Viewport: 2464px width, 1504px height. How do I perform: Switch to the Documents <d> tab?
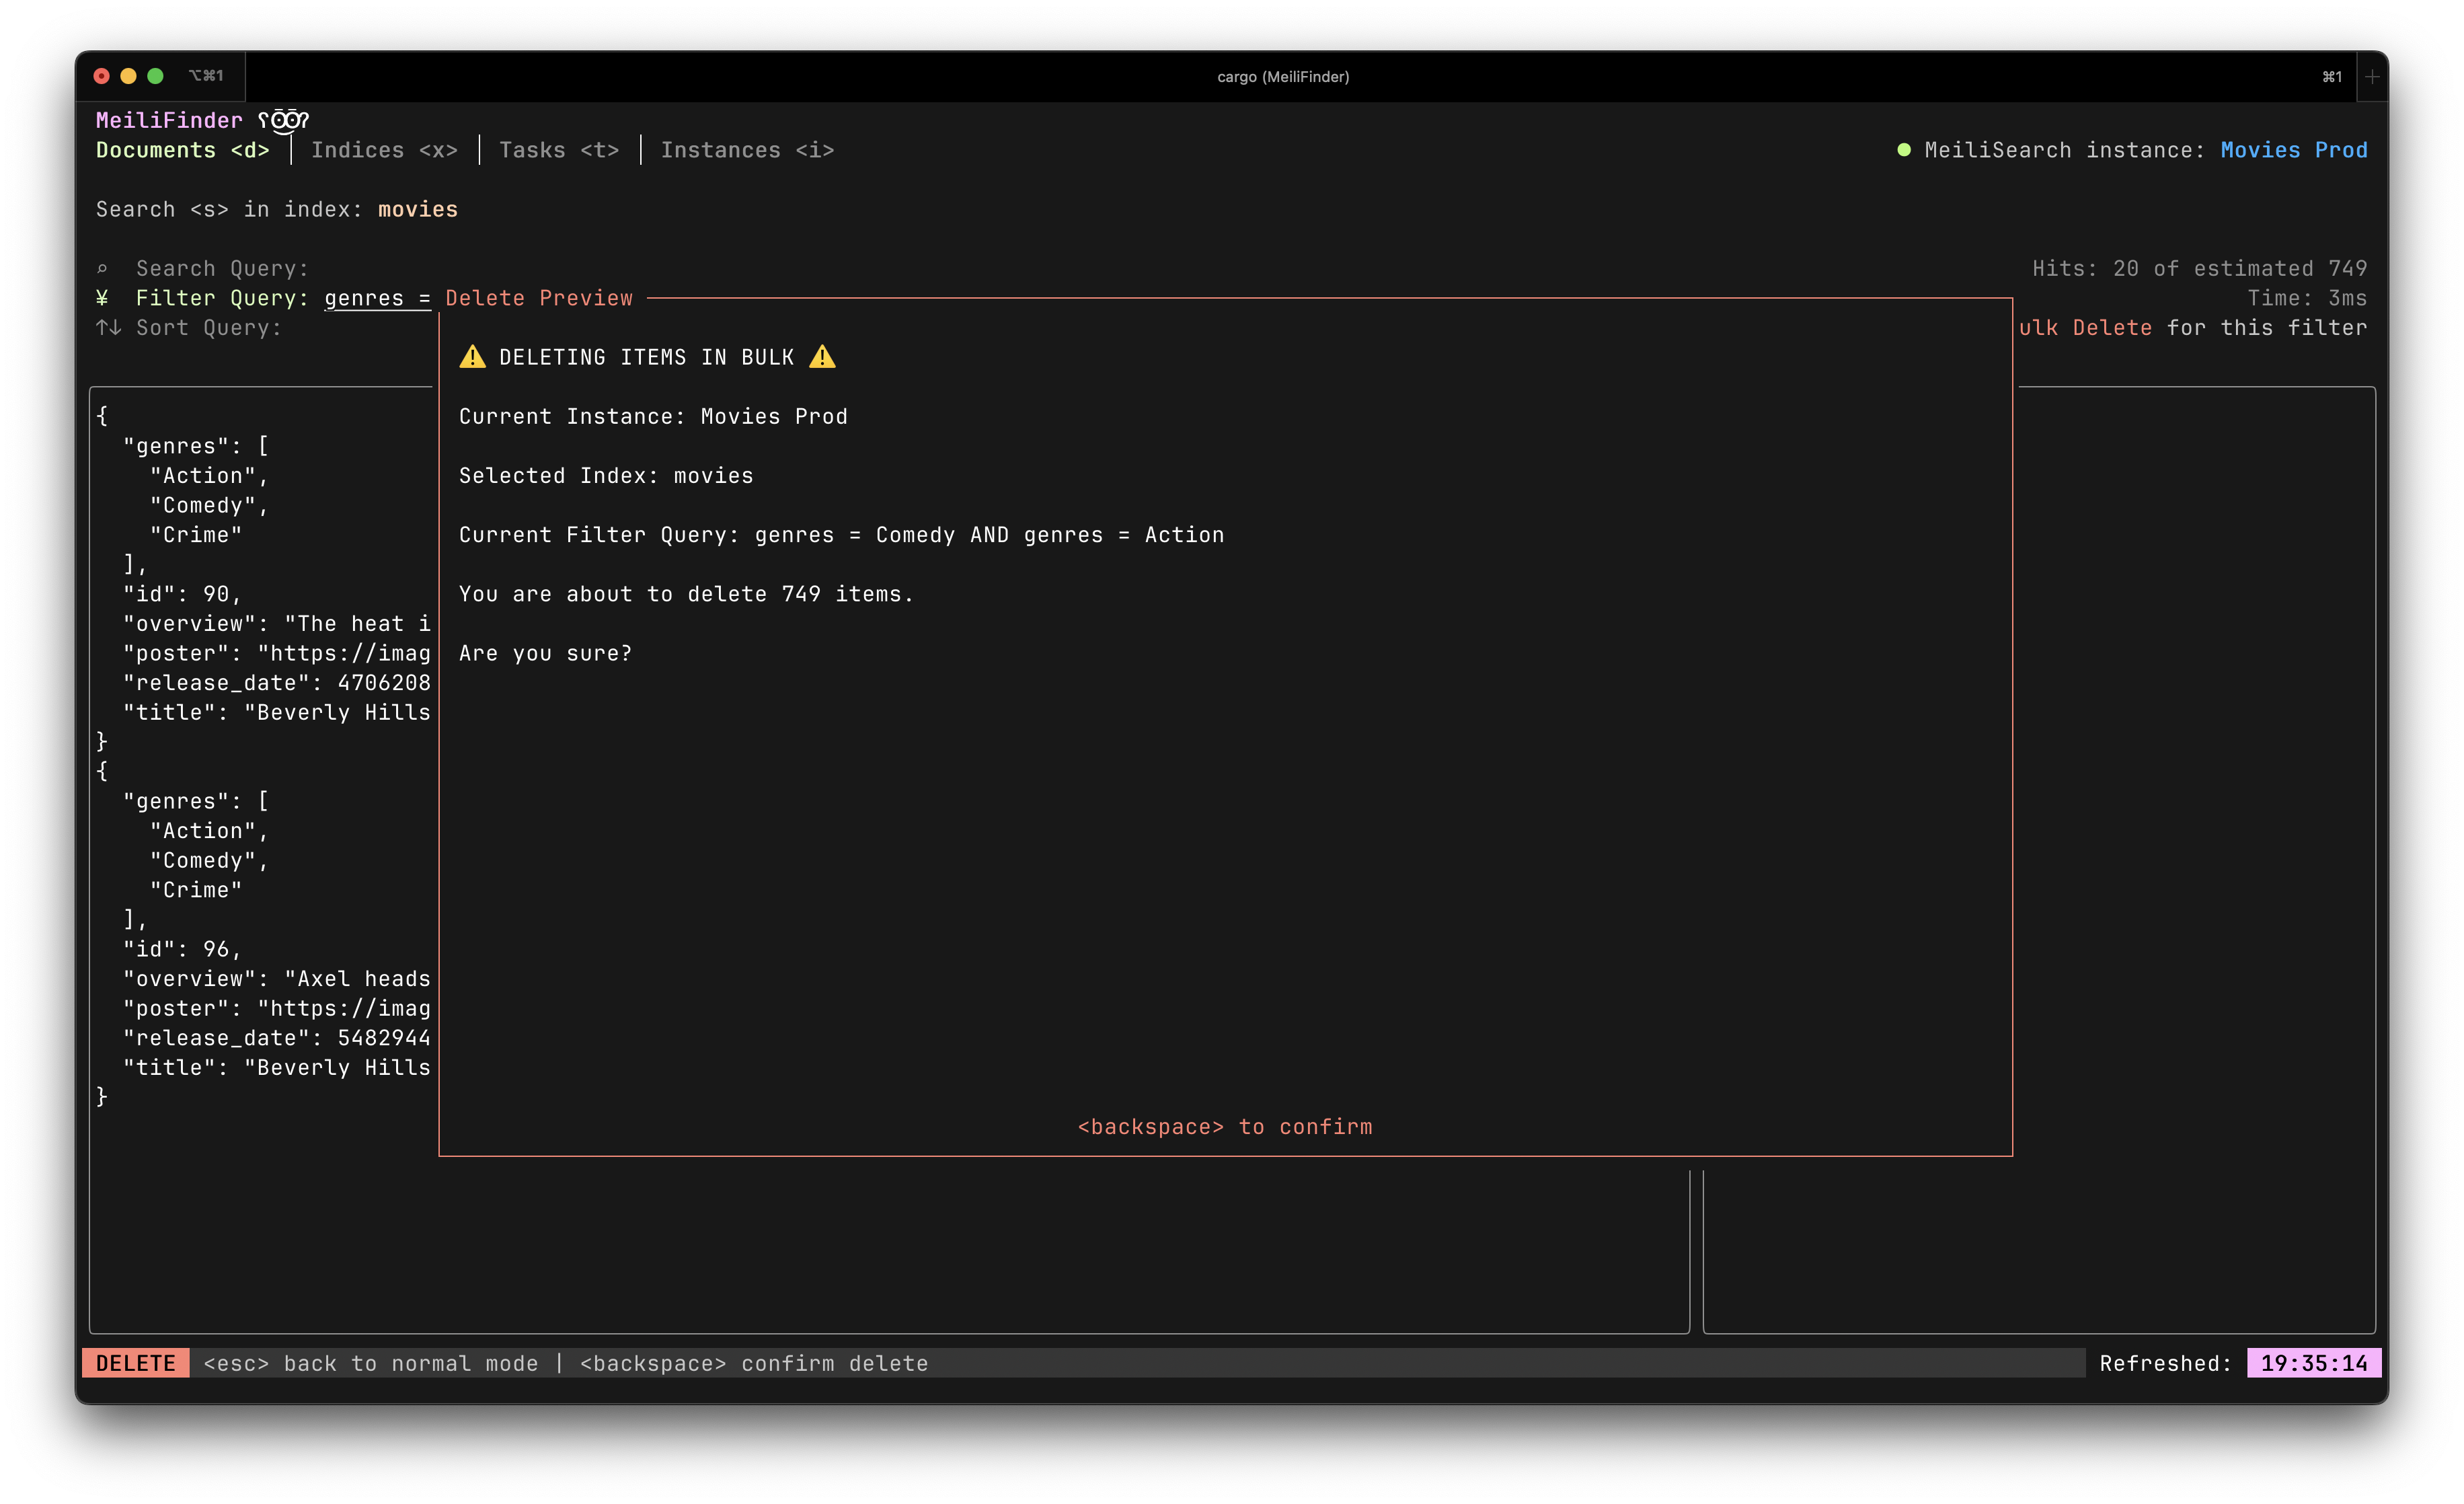183,150
